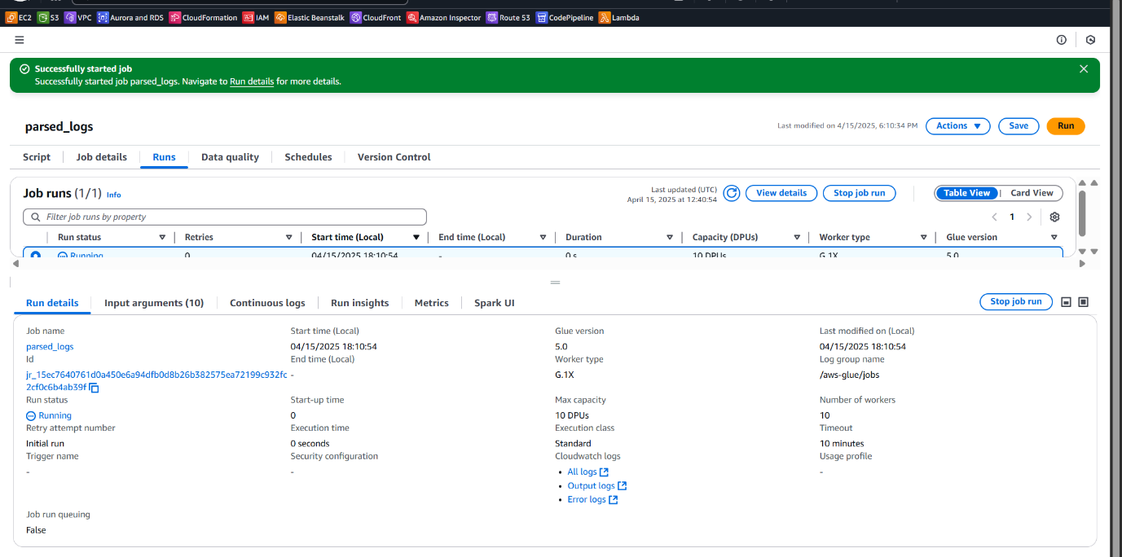
Task: Open the Schedules tab
Action: point(308,157)
